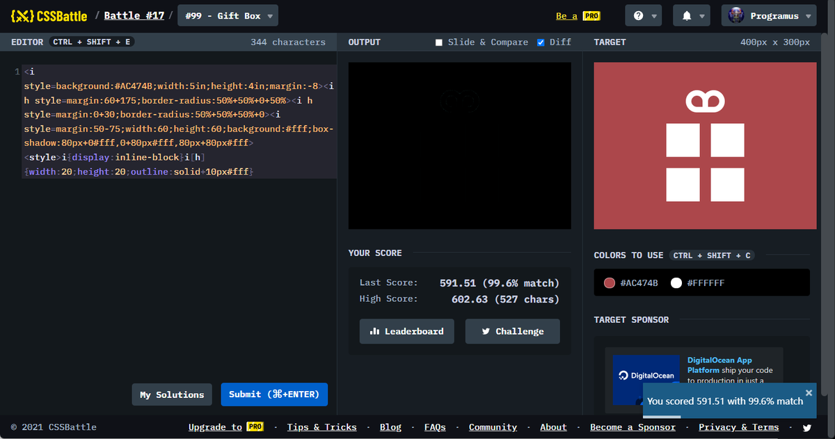Click the DigitalOcean sponsor logo
The width and height of the screenshot is (835, 439).
[x=646, y=376]
